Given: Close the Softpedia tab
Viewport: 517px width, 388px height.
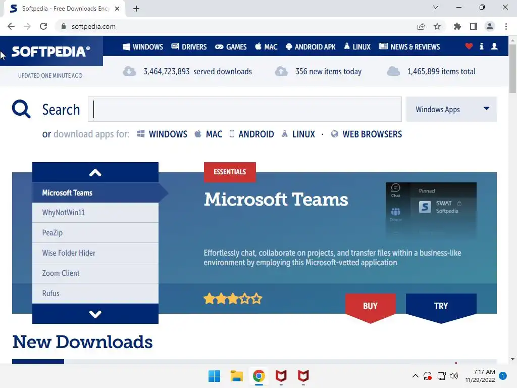Looking at the screenshot, I should [x=117, y=9].
